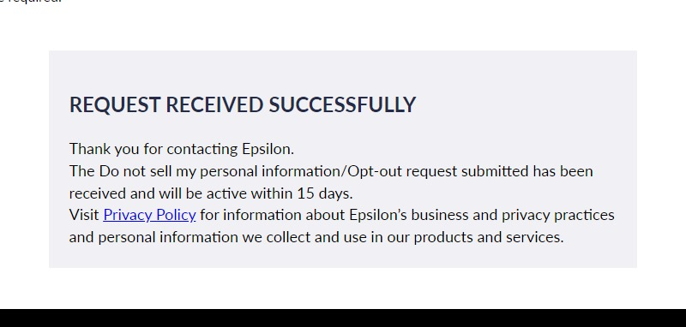This screenshot has height=327, width=686.
Task: Click the black footer bar
Action: click(x=343, y=318)
